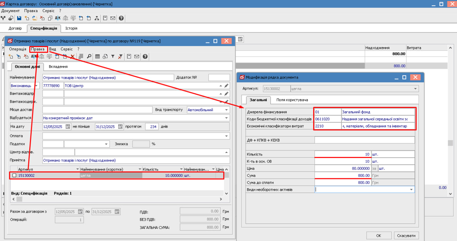Viewport: 457px width, 241px height.
Task: Click the envelope icon in the contract card toolbar
Action: (x=113, y=18)
